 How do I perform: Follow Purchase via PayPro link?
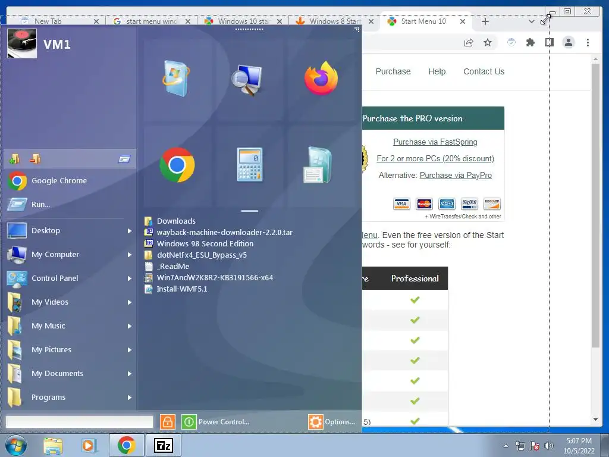click(x=456, y=176)
